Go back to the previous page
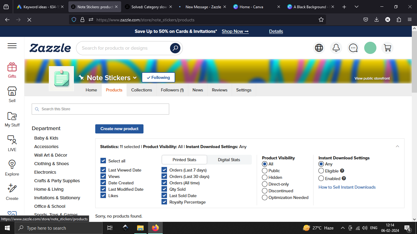Screen dimensions: 417x234 pyautogui.click(x=7, y=20)
